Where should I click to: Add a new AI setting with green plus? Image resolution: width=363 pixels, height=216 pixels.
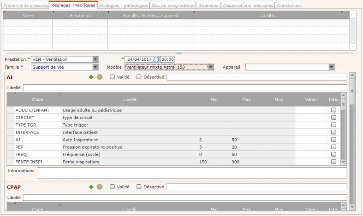click(x=91, y=77)
